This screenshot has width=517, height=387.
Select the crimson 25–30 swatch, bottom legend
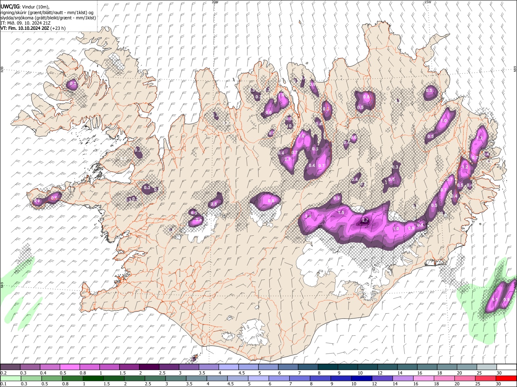485,378
